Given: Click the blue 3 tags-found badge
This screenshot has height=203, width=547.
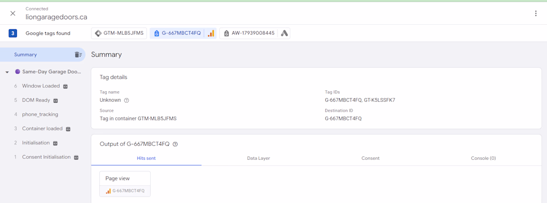Looking at the screenshot, I should click(12, 33).
